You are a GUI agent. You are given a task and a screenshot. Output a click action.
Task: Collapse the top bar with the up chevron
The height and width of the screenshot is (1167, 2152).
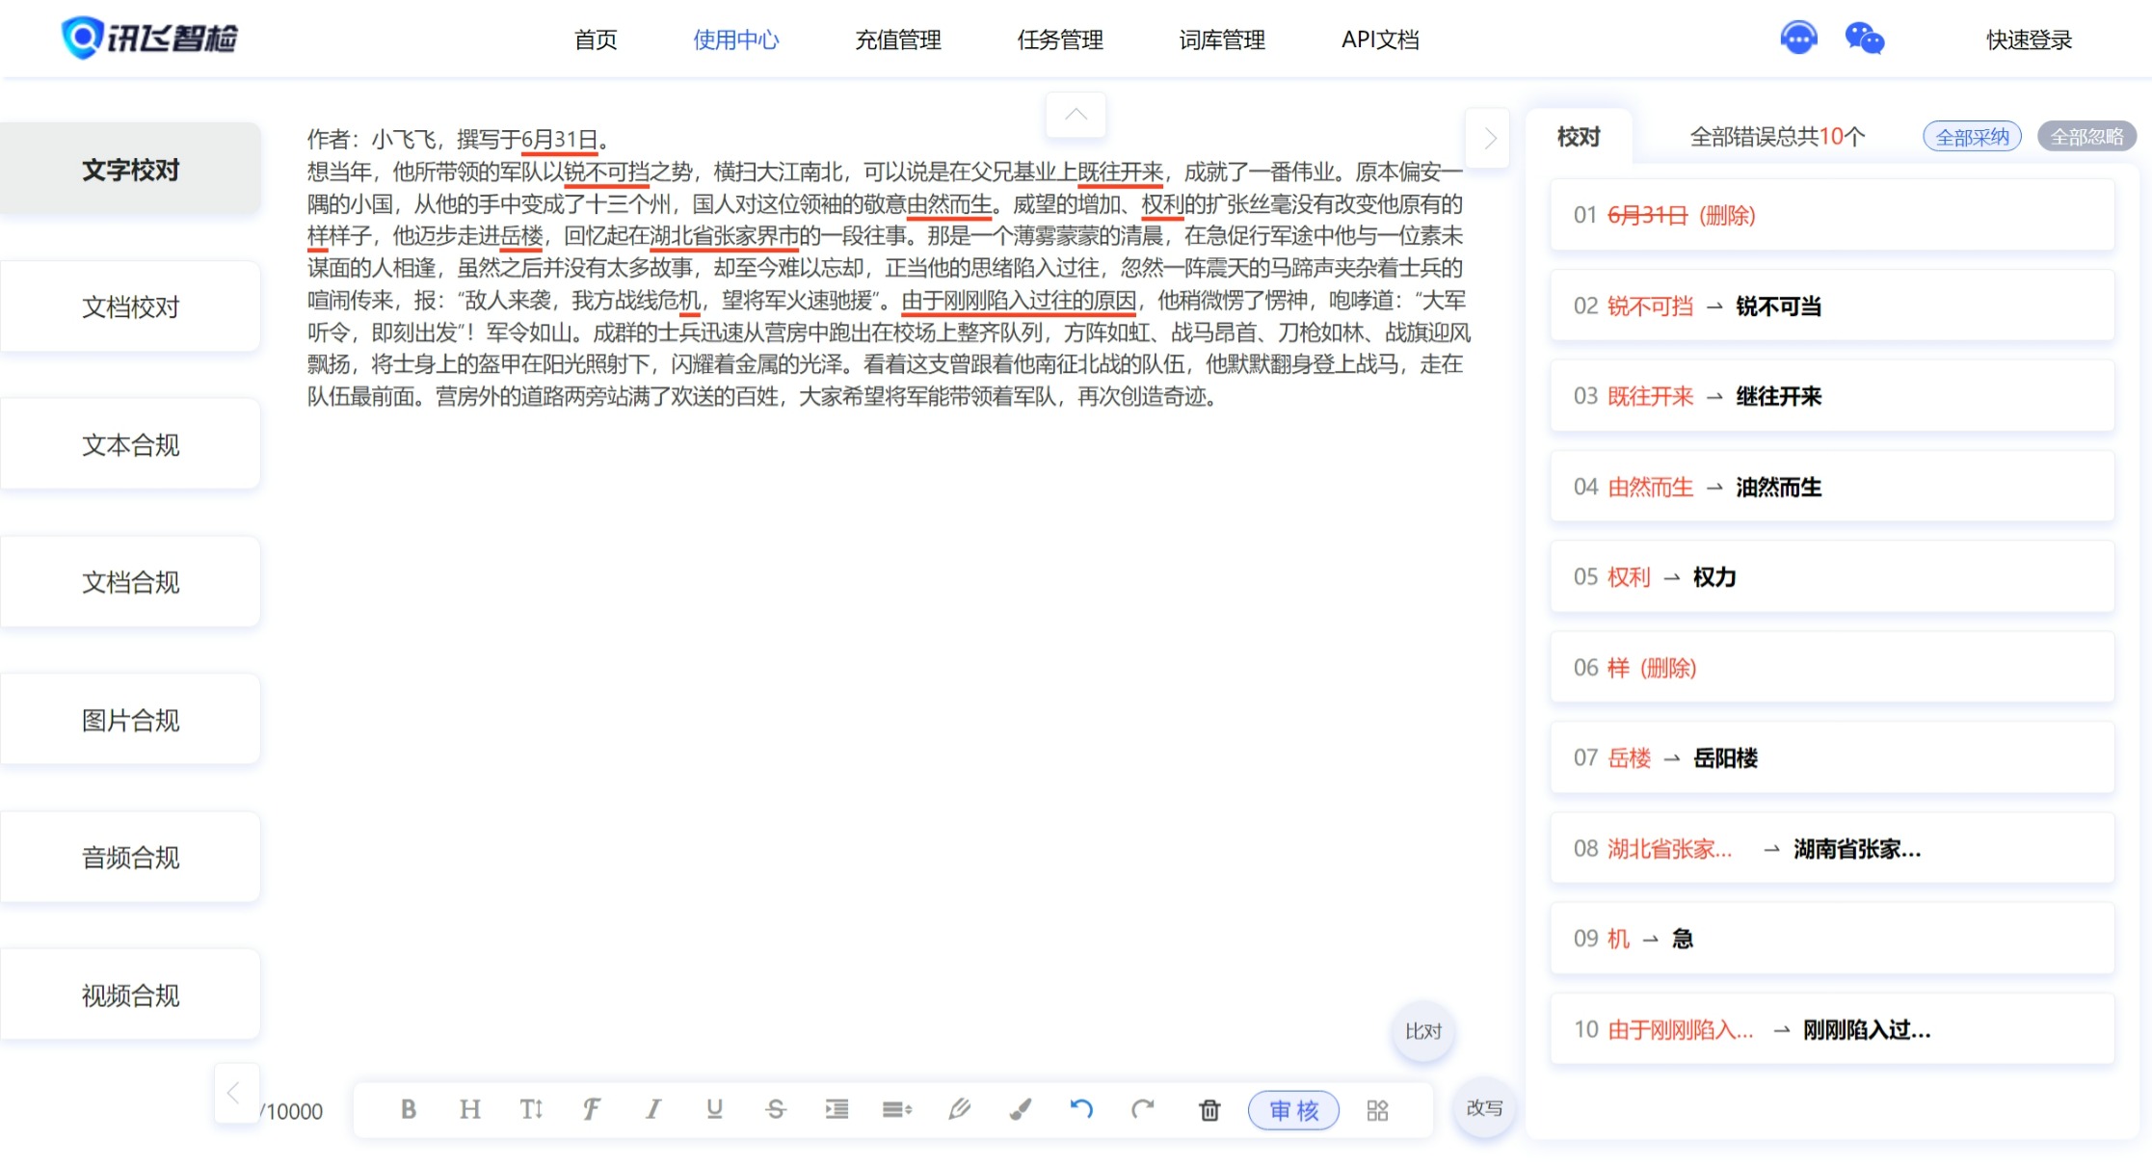[1076, 115]
